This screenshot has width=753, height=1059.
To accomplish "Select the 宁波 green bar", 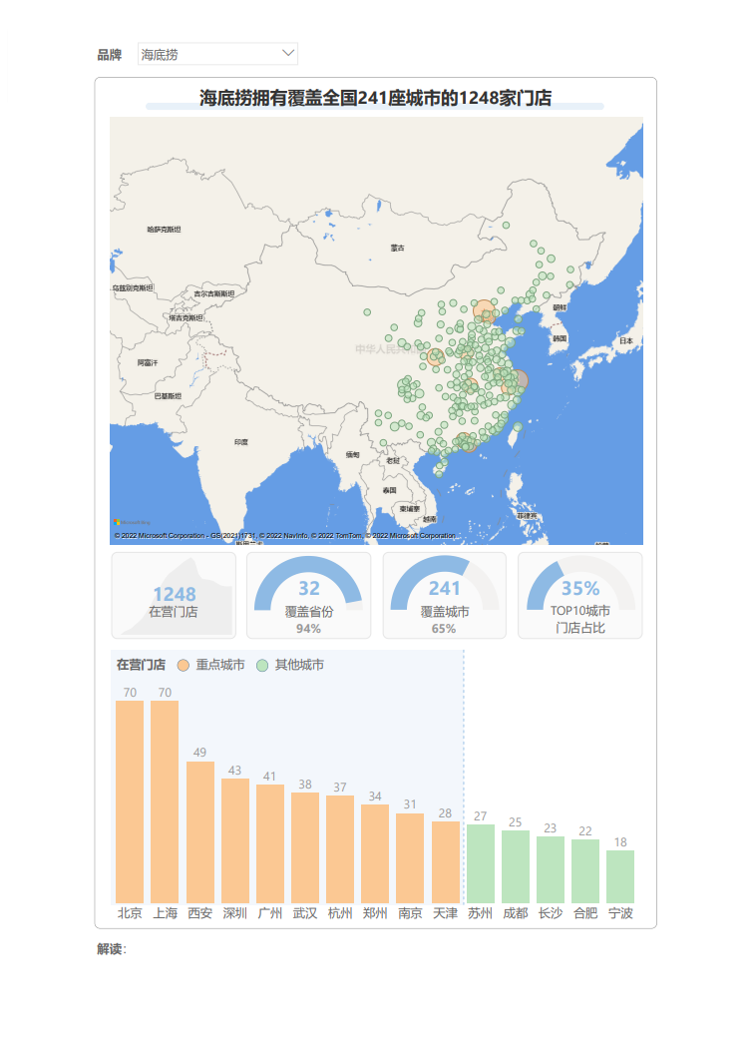I will point(620,876).
